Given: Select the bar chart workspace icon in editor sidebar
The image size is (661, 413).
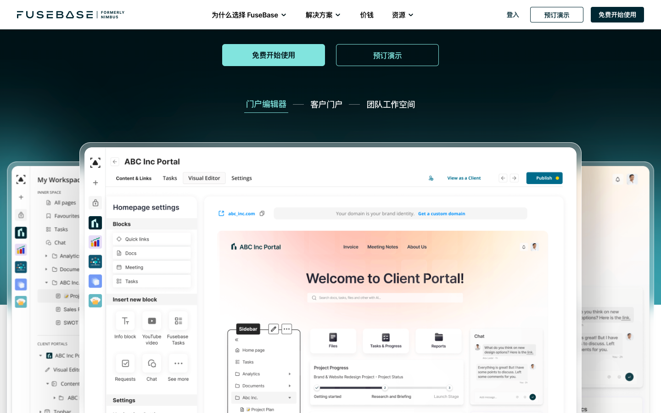Looking at the screenshot, I should tap(95, 242).
